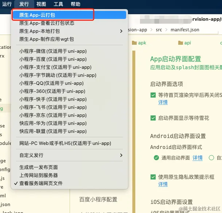This screenshot has height=213, width=222.
Task: Open 详情 link under 使用原生隐私政策提示框
Action: click(163, 184)
